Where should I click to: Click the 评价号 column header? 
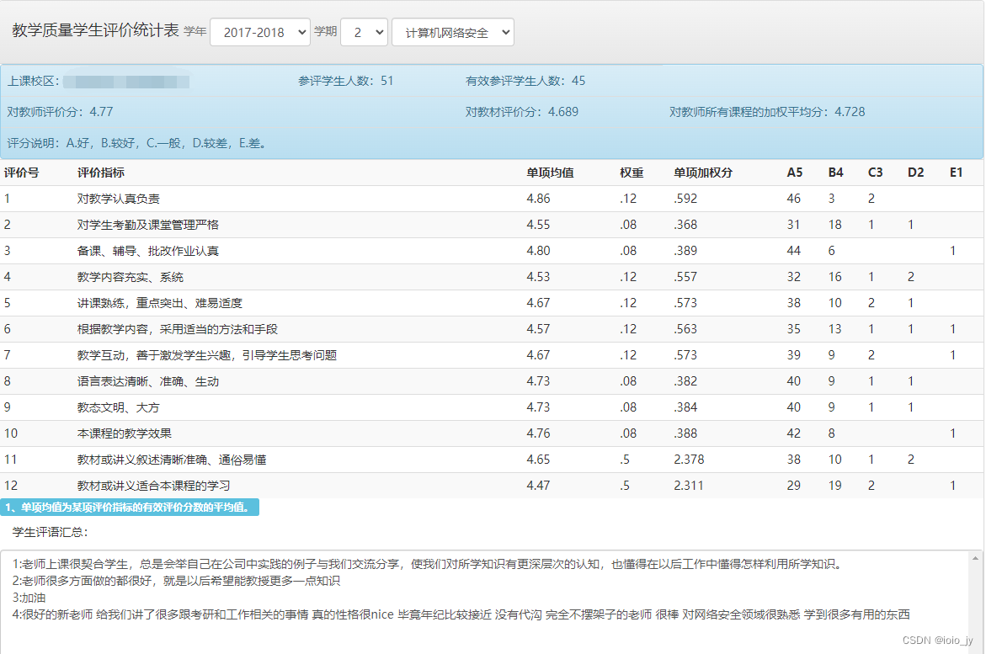pos(21,173)
